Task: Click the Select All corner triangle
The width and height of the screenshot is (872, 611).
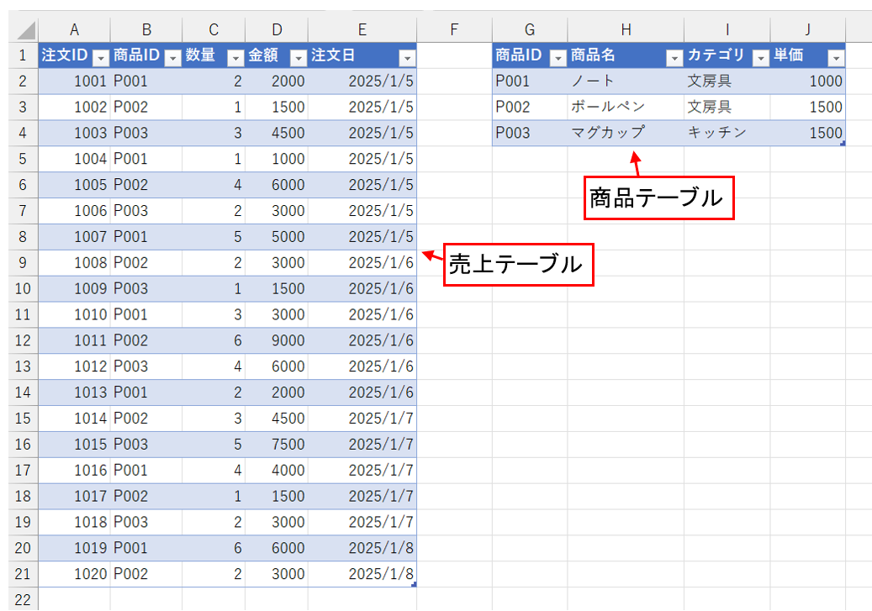Action: pos(25,31)
